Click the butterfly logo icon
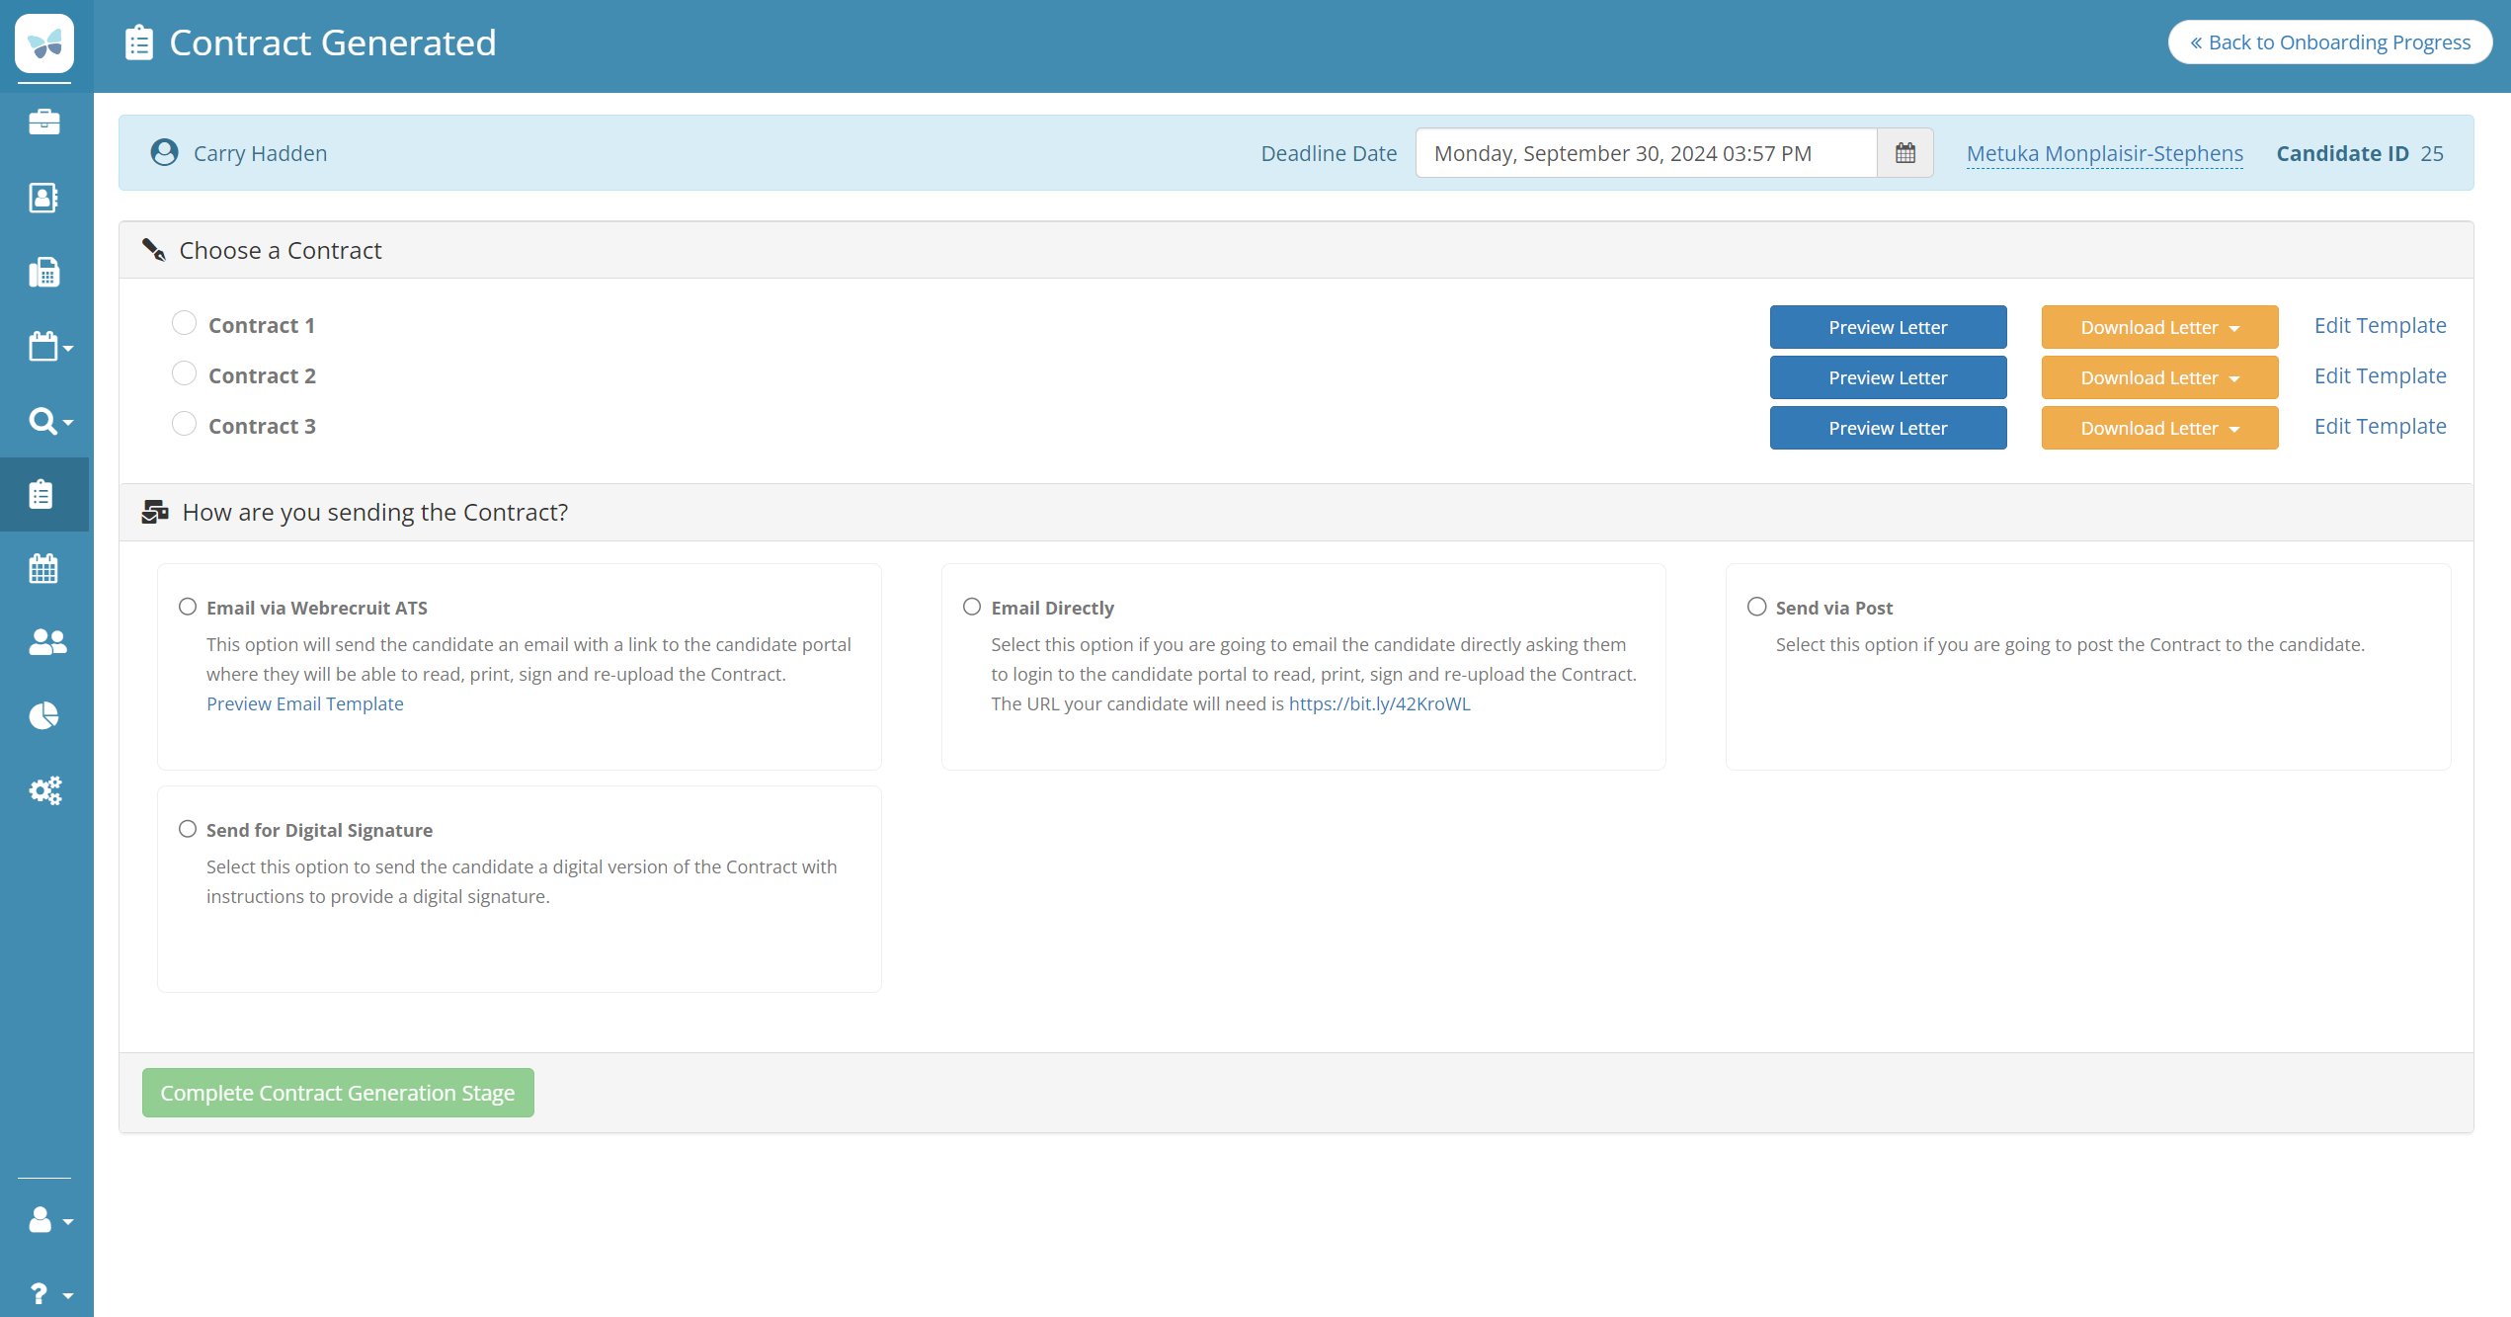The width and height of the screenshot is (2511, 1317). [x=44, y=43]
